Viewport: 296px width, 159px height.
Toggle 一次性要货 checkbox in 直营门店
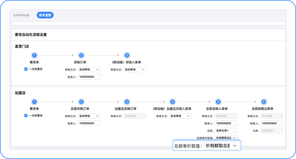26,69
